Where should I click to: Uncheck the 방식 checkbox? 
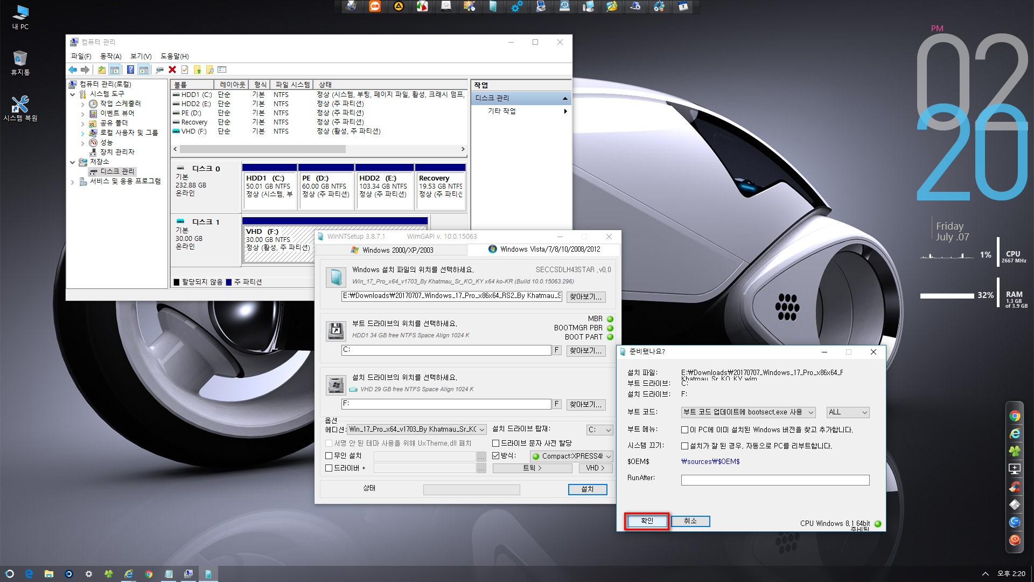[x=496, y=456]
